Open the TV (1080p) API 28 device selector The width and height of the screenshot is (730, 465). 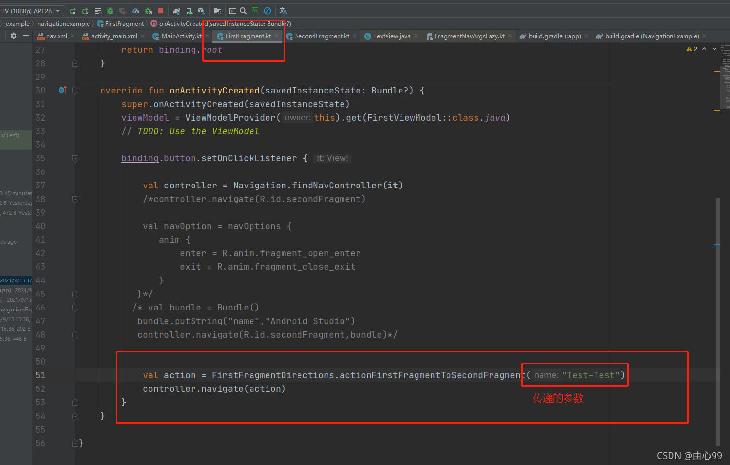(x=31, y=10)
